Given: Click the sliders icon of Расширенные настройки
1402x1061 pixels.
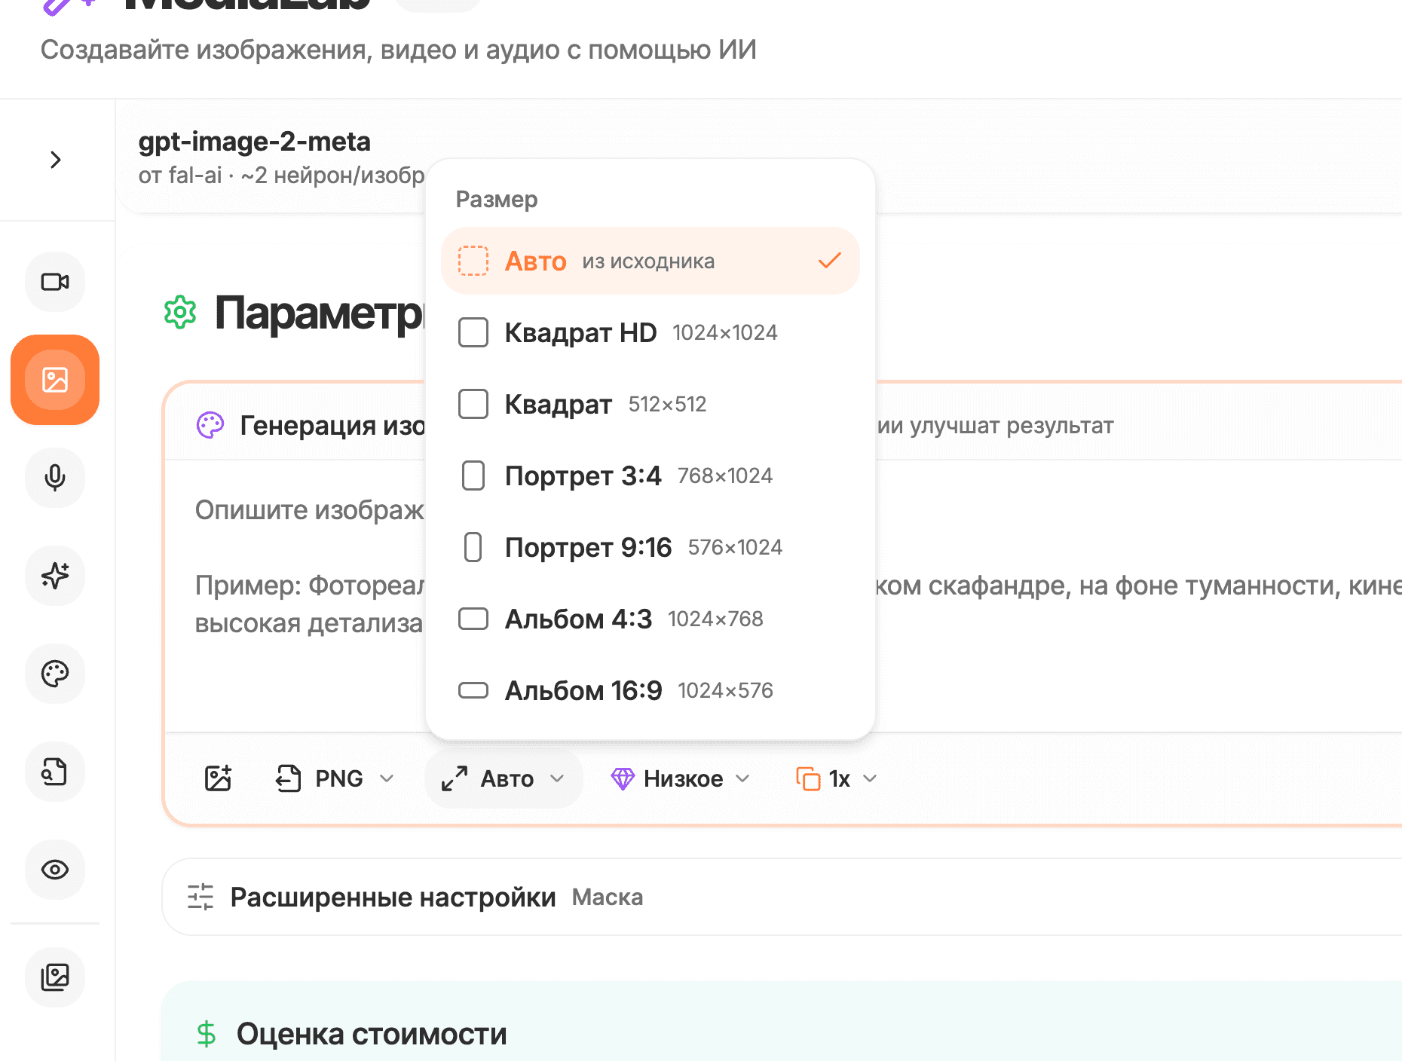Looking at the screenshot, I should tap(201, 897).
